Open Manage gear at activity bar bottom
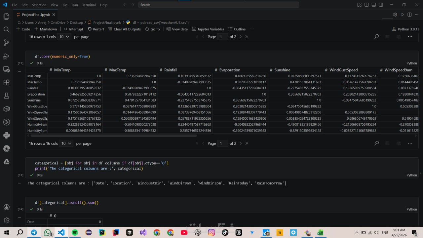This screenshot has width=423, height=238. pyautogui.click(x=6, y=220)
